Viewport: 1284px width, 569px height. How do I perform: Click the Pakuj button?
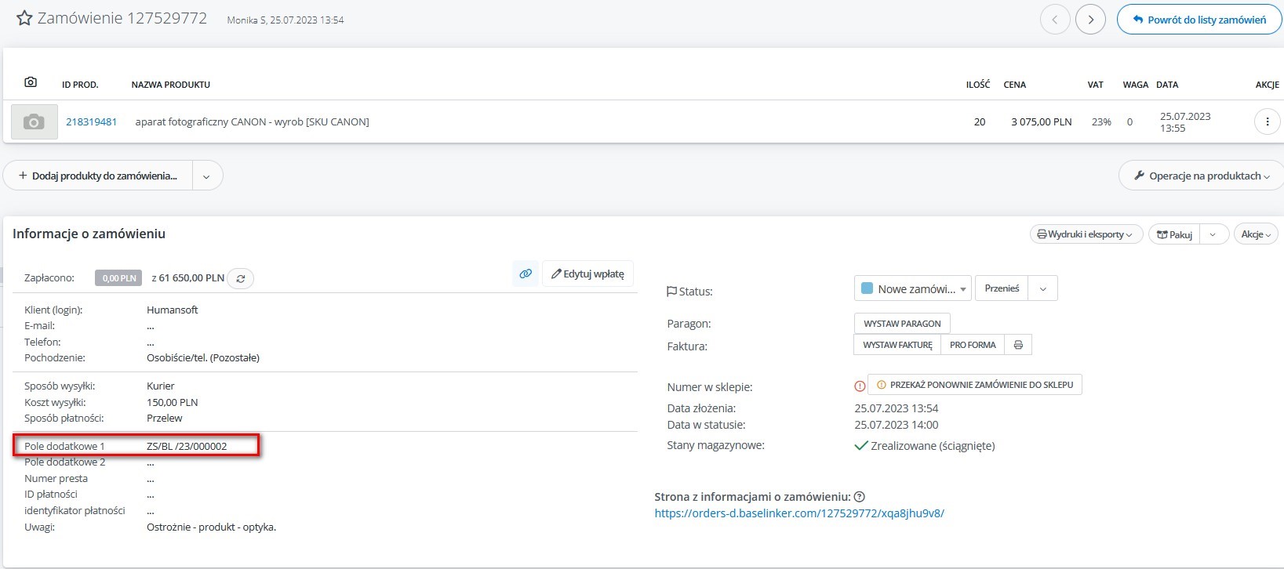tap(1174, 234)
